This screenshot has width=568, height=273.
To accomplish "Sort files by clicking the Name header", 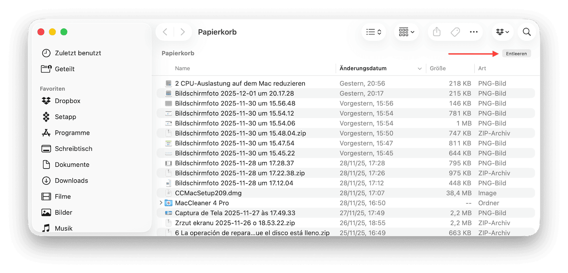I will [x=182, y=68].
